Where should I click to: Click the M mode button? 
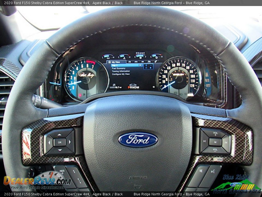215,142
